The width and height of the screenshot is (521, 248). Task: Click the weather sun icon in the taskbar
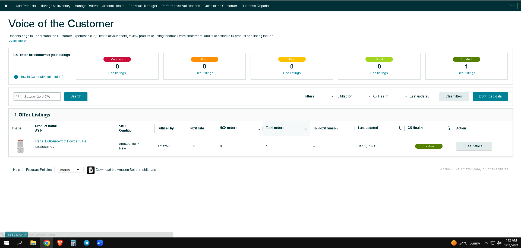pos(454,243)
